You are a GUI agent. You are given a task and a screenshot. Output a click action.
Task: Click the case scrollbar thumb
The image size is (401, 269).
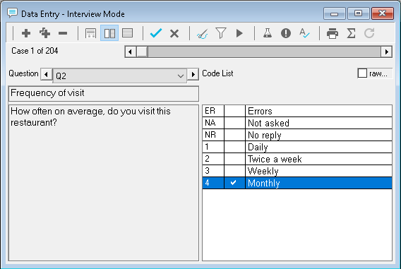click(x=142, y=52)
